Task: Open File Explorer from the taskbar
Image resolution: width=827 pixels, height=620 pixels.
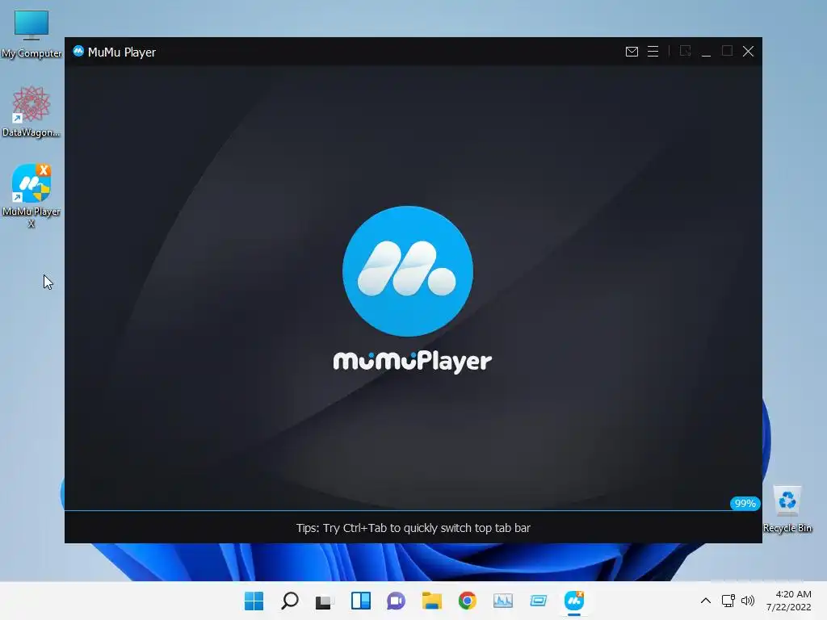Action: (x=431, y=601)
